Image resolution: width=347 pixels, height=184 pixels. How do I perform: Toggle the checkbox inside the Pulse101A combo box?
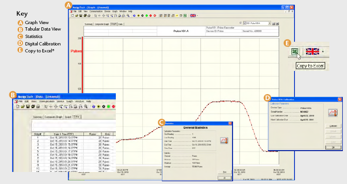click(x=245, y=23)
